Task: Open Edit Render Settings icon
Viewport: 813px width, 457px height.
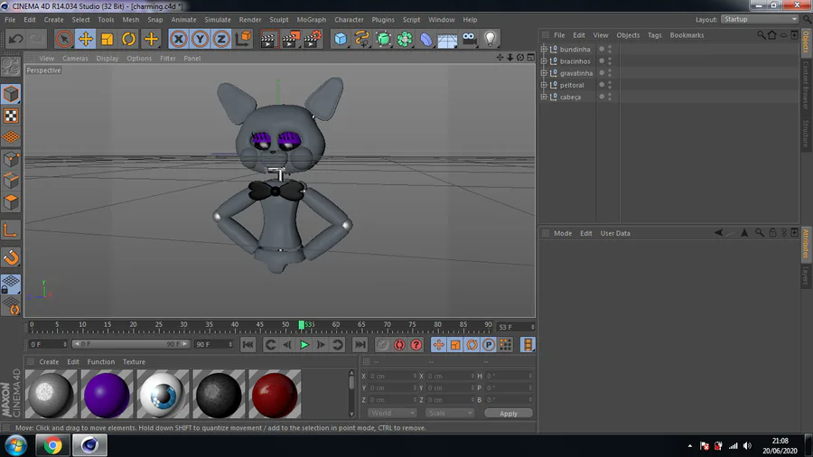Action: click(313, 39)
